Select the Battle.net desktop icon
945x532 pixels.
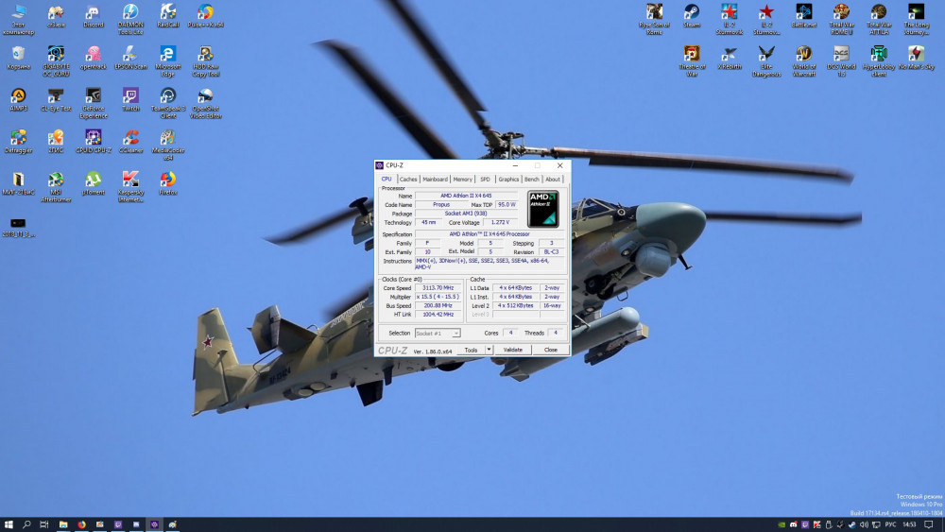pos(804,13)
